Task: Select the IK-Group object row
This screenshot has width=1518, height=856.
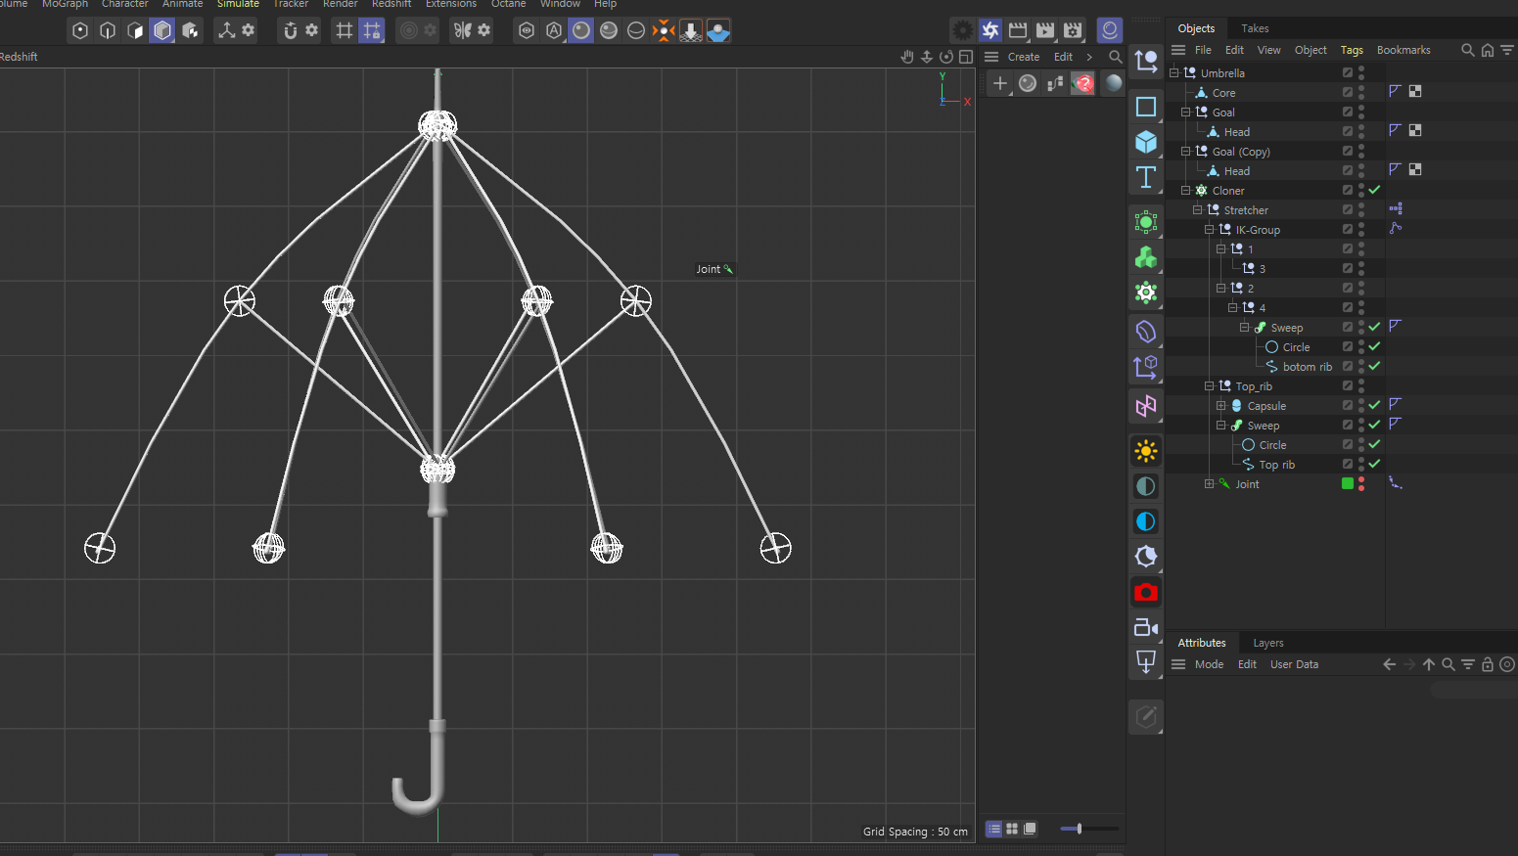Action: 1258,230
